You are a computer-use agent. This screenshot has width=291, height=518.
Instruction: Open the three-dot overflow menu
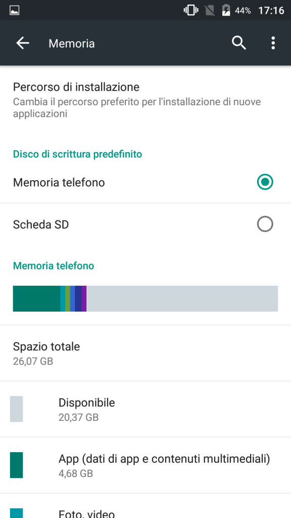point(273,43)
